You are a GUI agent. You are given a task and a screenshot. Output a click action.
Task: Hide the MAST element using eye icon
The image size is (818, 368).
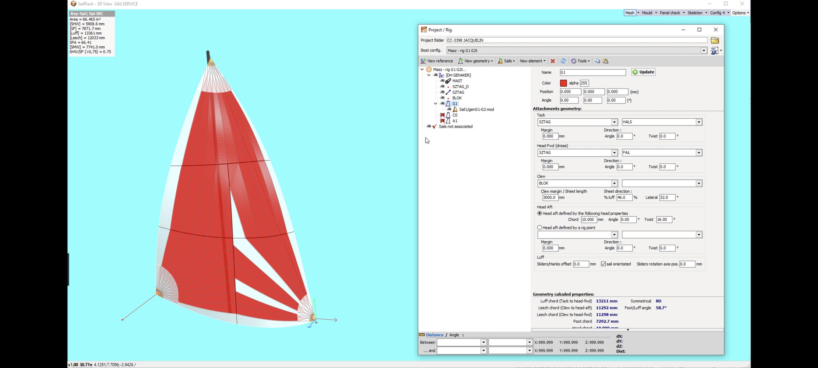click(442, 81)
